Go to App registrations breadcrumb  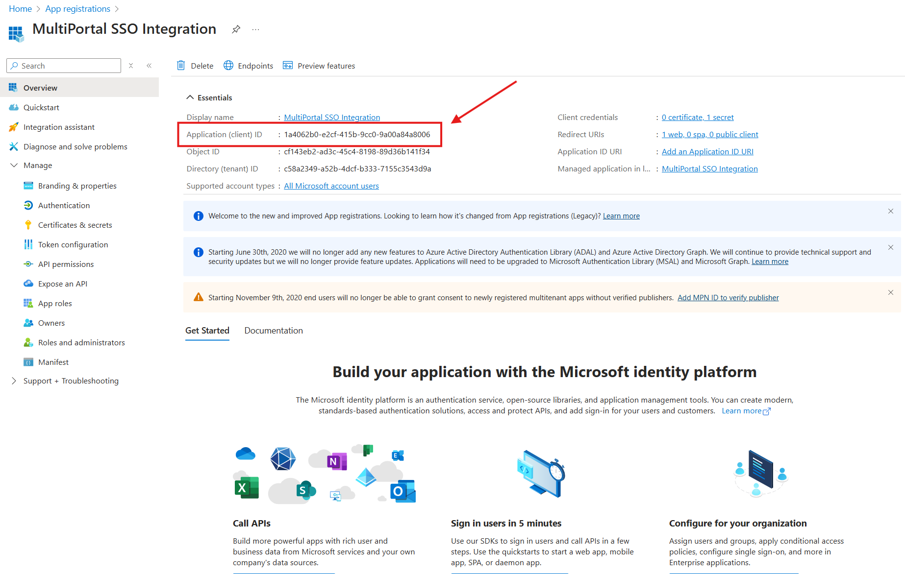click(x=77, y=9)
